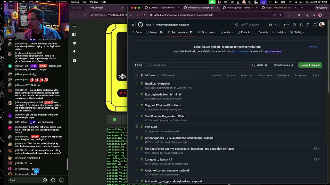This screenshot has width=330, height=185.
Task: Go back in the GitHub browser window
Action: coord(131,15)
